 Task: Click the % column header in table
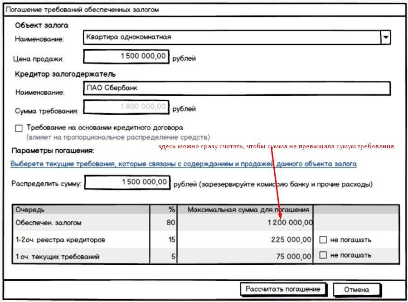[x=163, y=209]
